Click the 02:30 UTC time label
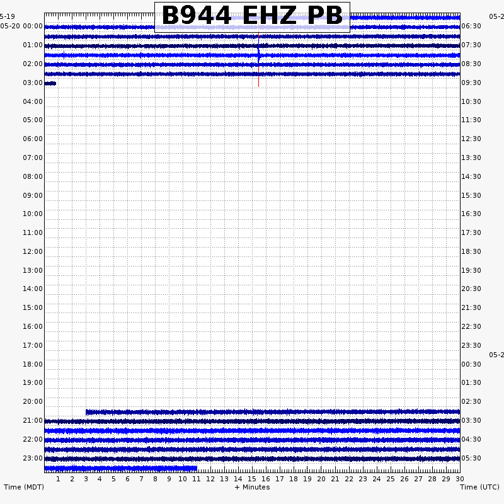Viewport: 504px width, 504px height. point(471,401)
